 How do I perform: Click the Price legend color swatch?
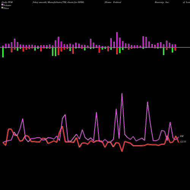tap(2, 8)
